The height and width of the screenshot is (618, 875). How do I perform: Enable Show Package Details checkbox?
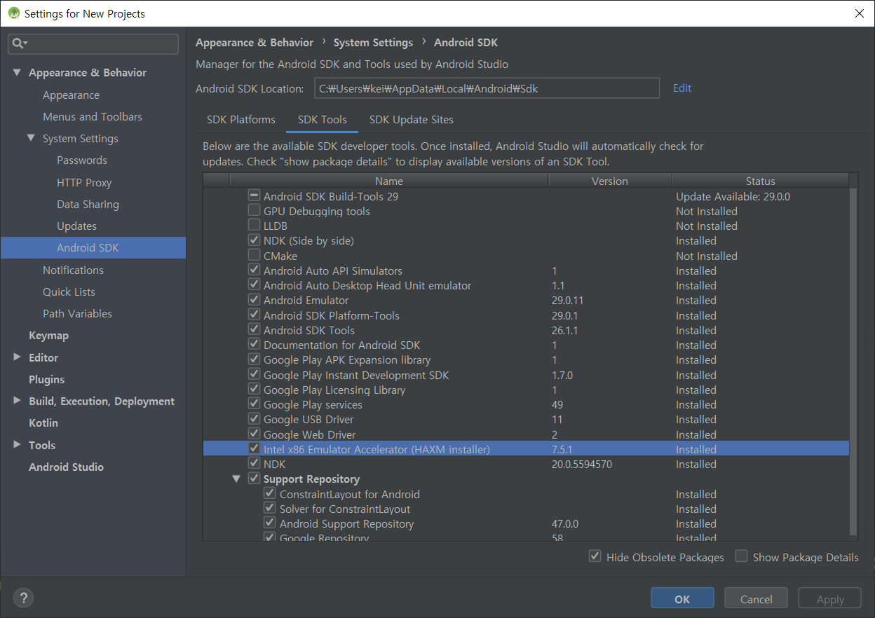[741, 556]
